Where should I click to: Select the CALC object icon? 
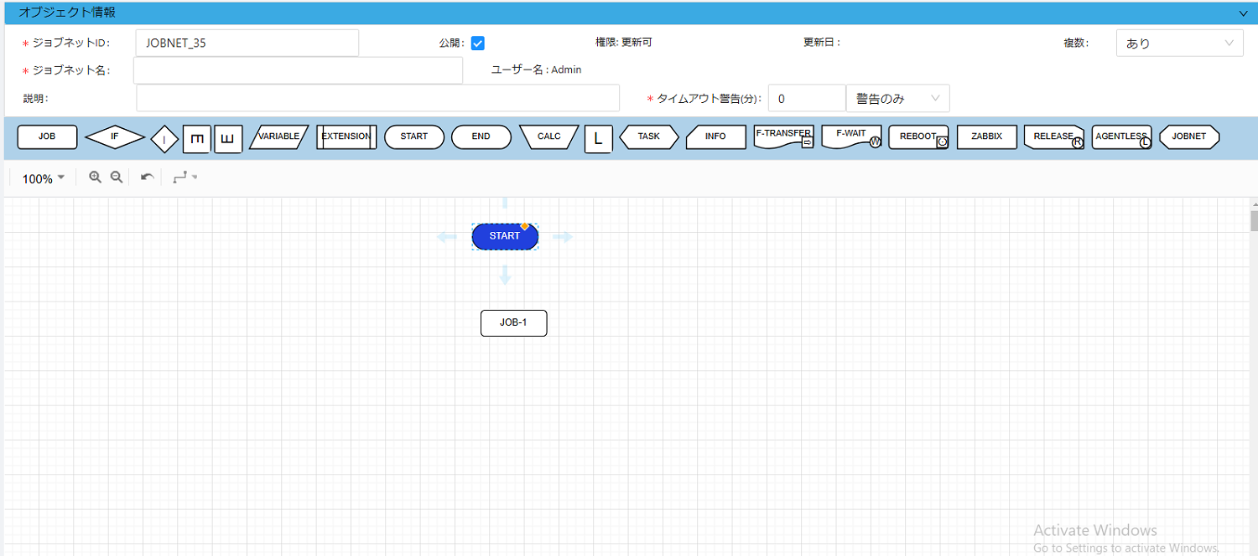(x=548, y=136)
